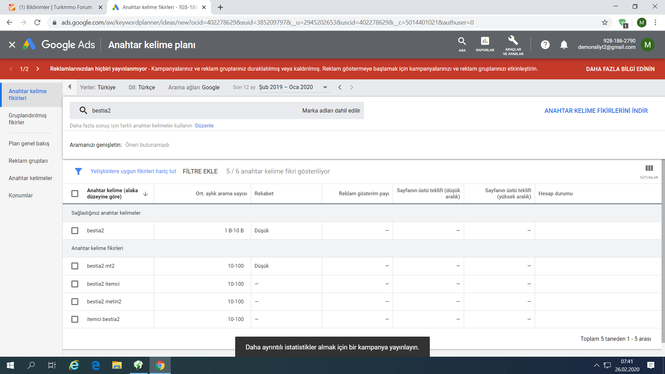The image size is (665, 374).
Task: Open the notifications bell
Action: click(x=564, y=45)
